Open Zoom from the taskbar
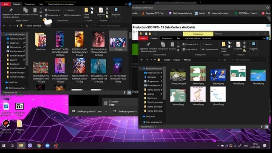Image resolution: width=272 pixels, height=153 pixels. [x=47, y=145]
